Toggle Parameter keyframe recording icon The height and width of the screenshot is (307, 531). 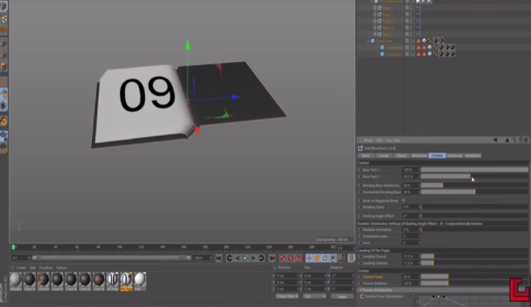[x=333, y=258]
